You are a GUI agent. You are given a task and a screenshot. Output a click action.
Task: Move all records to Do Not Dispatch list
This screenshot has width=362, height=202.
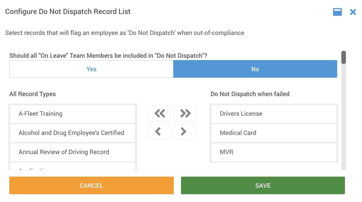point(185,113)
